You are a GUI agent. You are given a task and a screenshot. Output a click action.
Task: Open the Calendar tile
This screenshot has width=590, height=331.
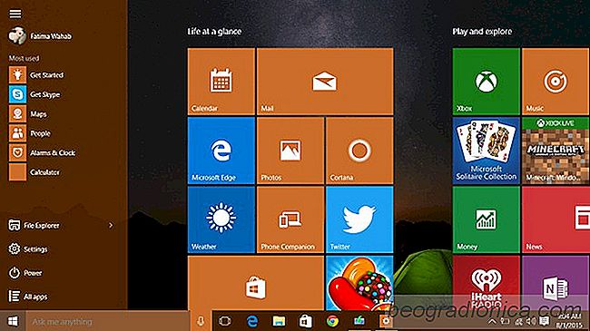click(x=221, y=82)
